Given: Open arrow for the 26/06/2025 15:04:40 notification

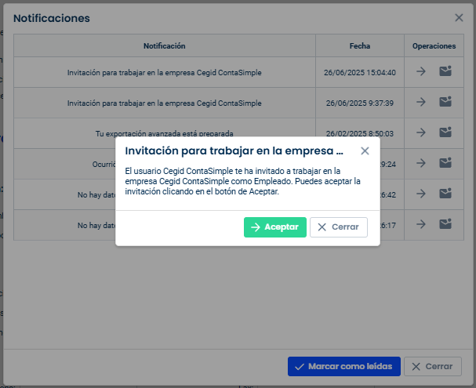Looking at the screenshot, I should pyautogui.click(x=421, y=71).
